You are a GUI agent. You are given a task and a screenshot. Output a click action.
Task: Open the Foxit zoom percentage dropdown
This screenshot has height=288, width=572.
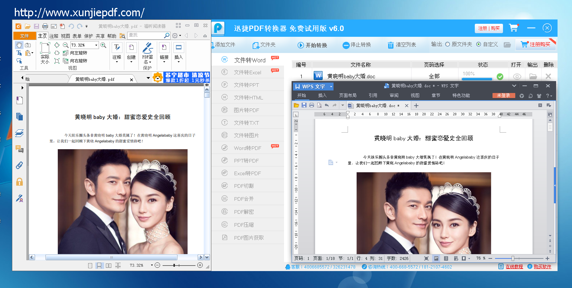pyautogui.click(x=96, y=45)
